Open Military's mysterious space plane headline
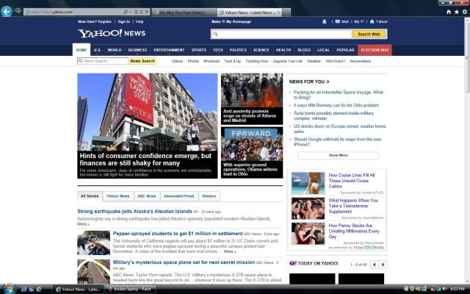Image resolution: width=470 pixels, height=294 pixels. [184, 262]
